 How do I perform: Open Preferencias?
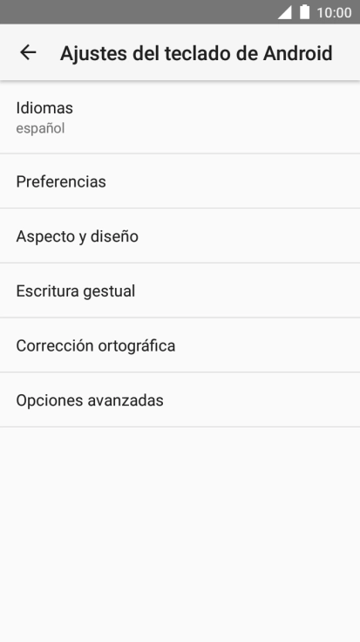180,181
